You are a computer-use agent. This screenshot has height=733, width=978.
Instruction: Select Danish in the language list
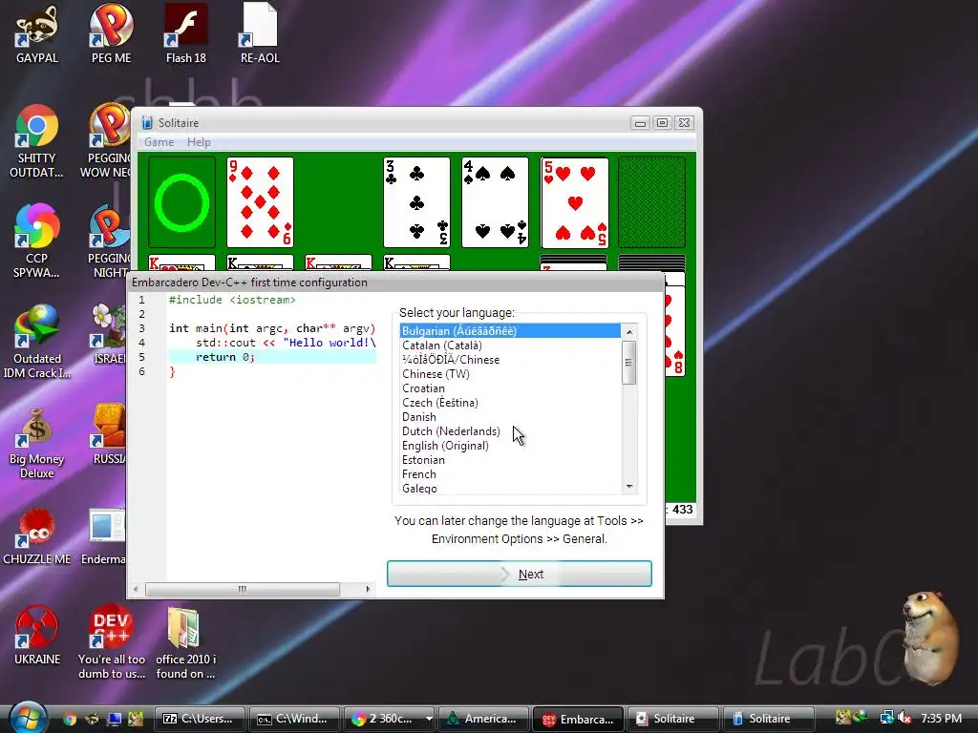tap(510, 417)
